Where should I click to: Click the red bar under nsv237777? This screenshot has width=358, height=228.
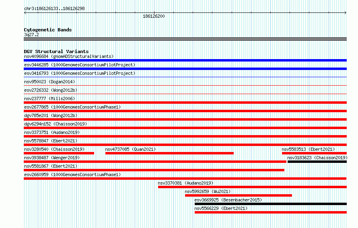pyautogui.click(x=185, y=103)
